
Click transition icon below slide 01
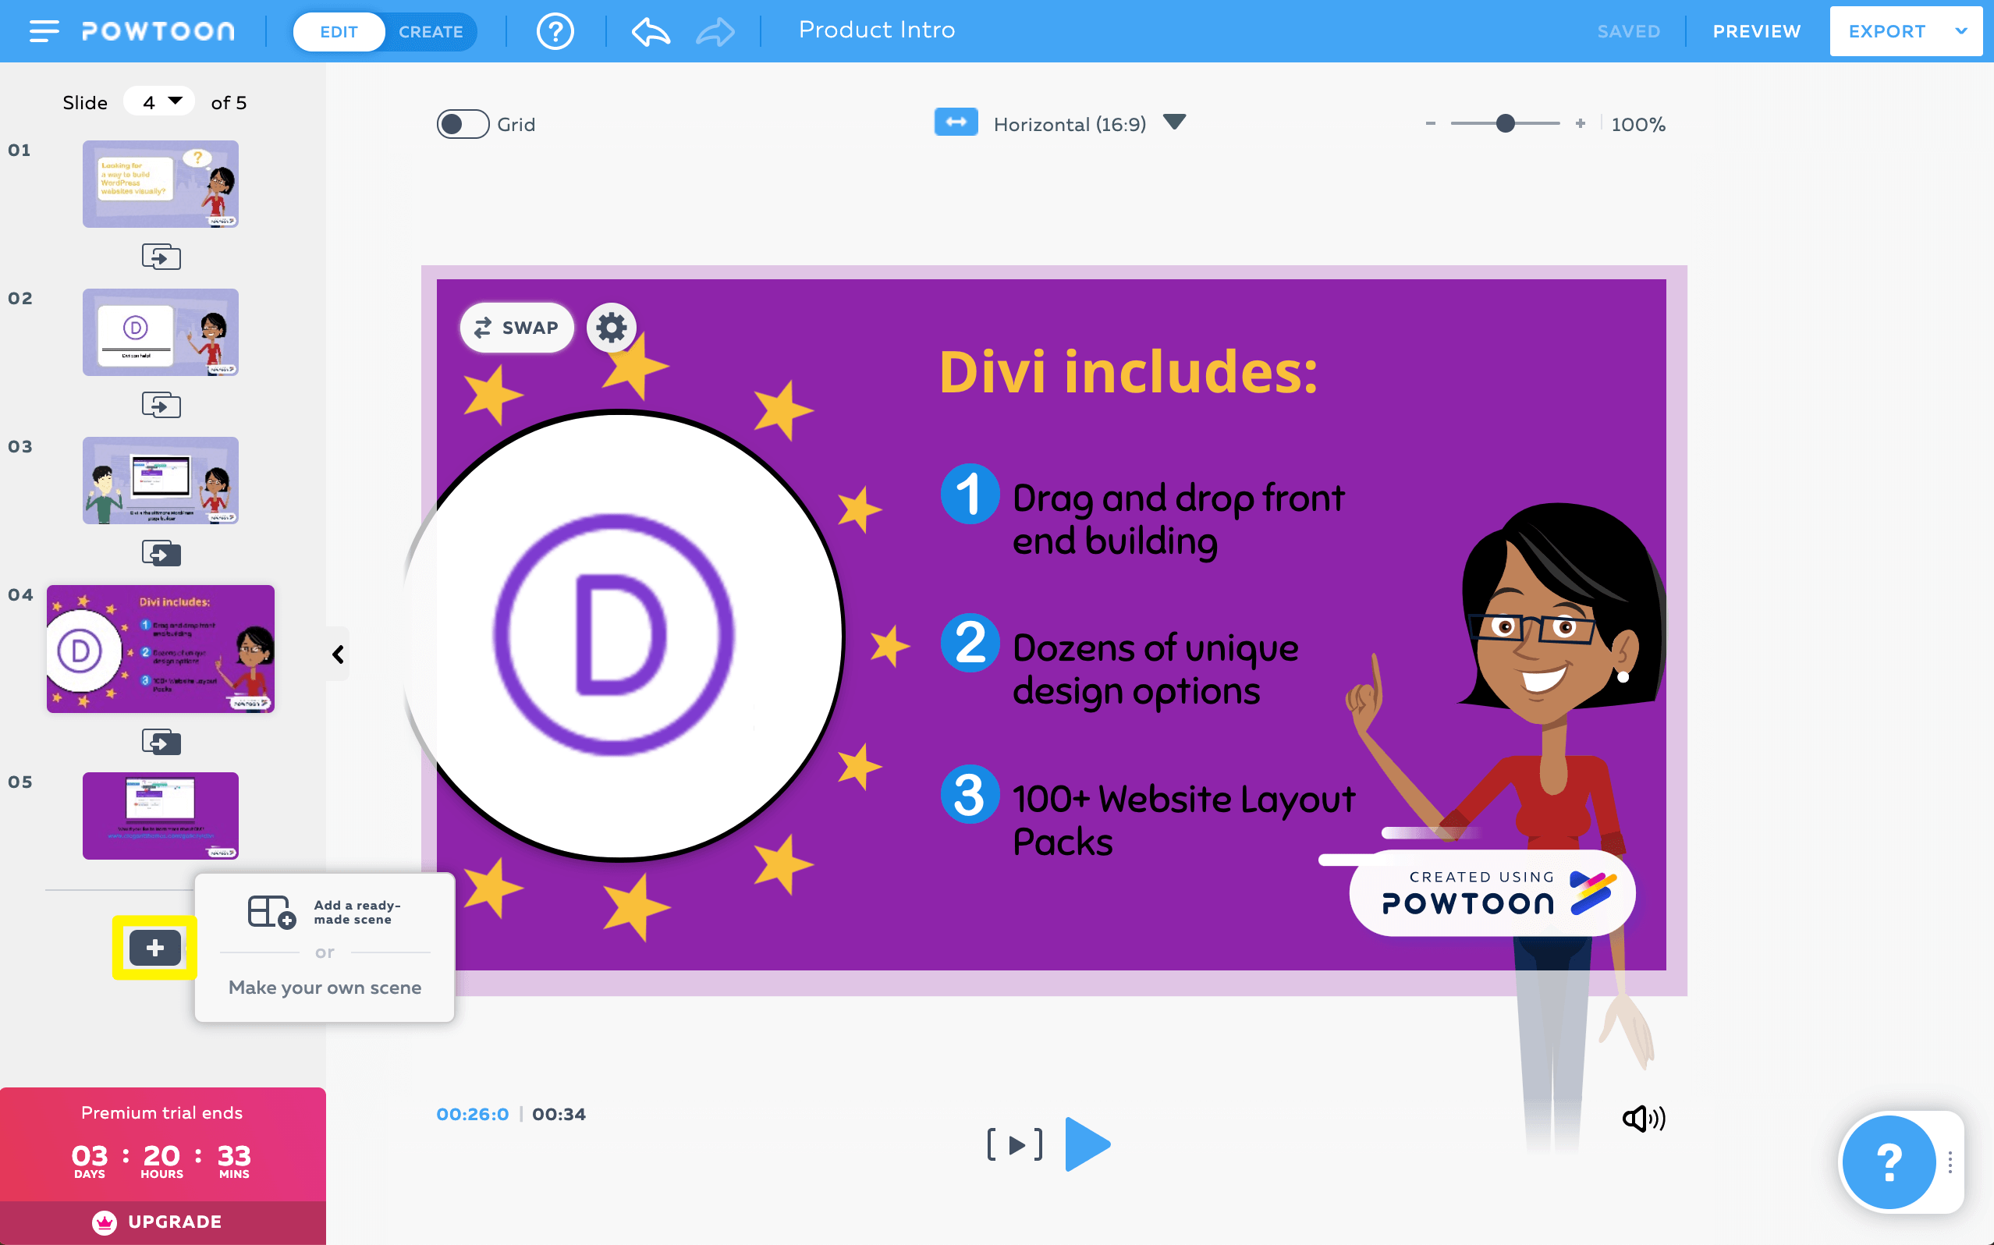[x=161, y=257]
